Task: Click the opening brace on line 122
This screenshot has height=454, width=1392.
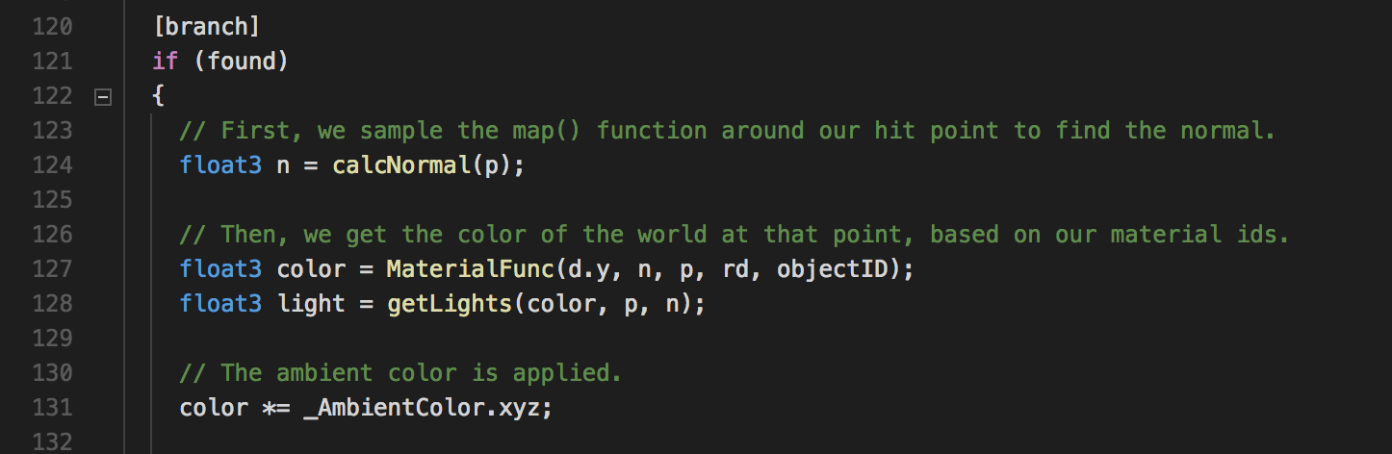Action: tap(159, 96)
